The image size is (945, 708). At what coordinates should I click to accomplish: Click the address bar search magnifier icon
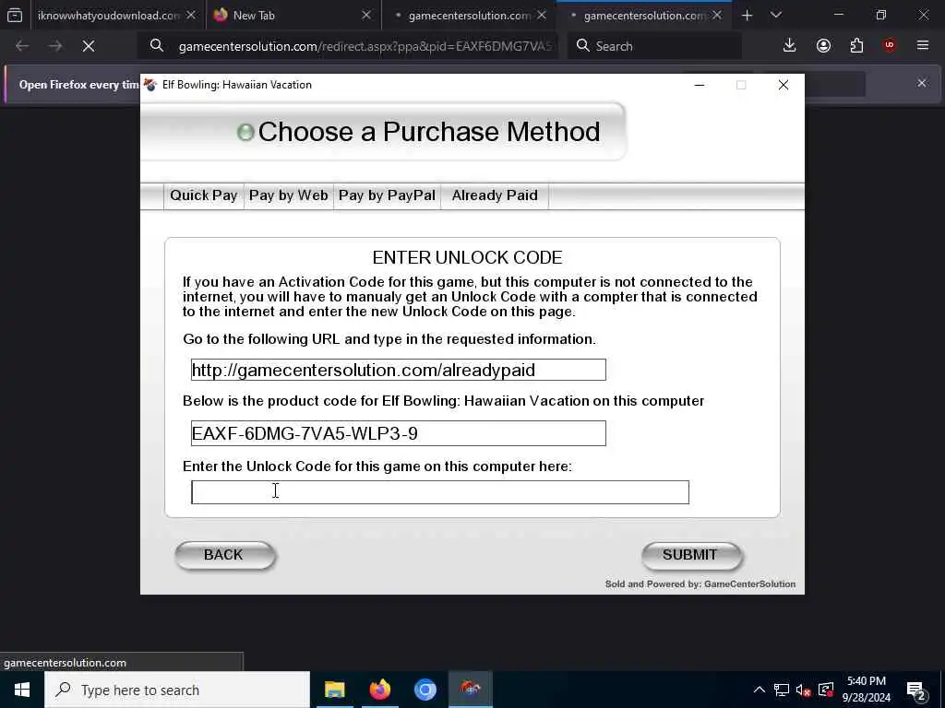pyautogui.click(x=157, y=46)
